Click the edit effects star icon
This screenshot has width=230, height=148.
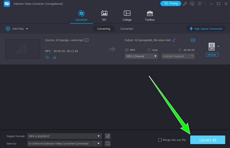[x=47, y=57]
